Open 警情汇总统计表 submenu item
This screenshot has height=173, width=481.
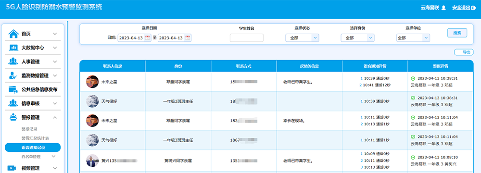[x=35, y=138]
